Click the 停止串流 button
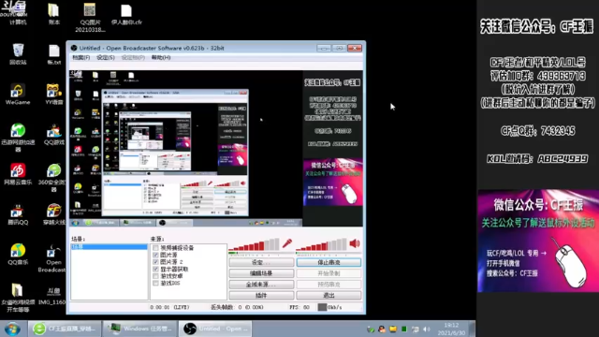599x337 pixels. pyautogui.click(x=329, y=262)
